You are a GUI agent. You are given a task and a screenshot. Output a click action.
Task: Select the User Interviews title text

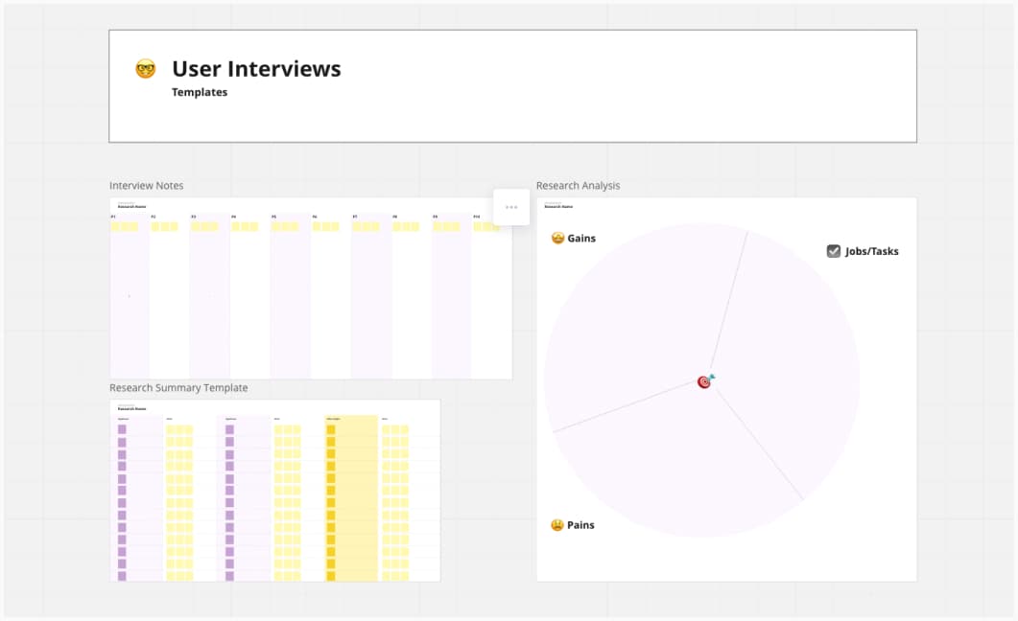click(256, 68)
